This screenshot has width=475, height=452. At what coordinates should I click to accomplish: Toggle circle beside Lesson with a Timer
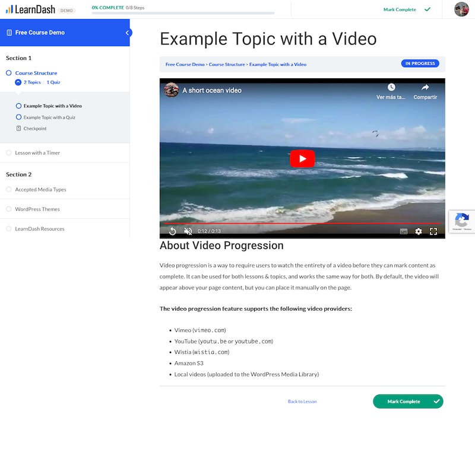(9, 153)
